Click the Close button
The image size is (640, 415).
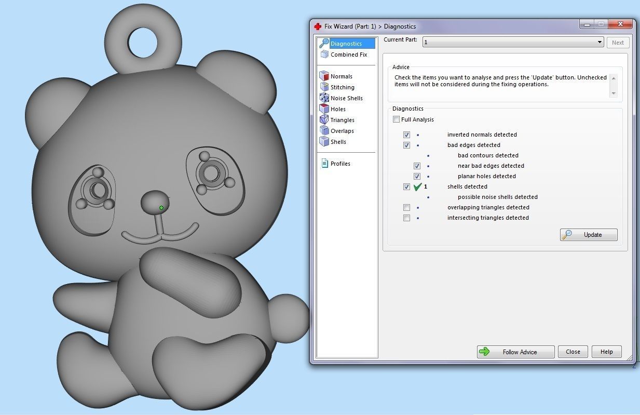click(573, 352)
